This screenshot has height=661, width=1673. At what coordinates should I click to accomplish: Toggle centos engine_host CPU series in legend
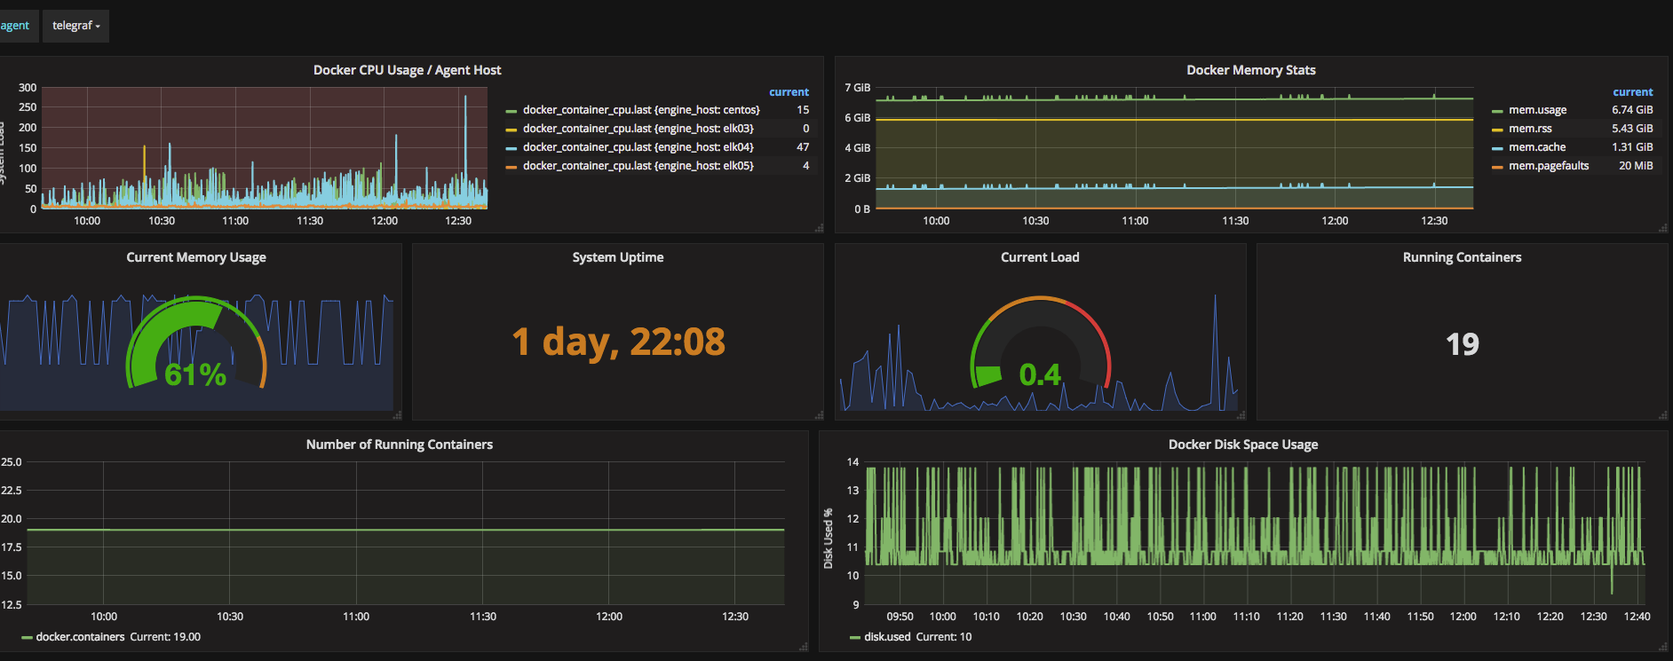(x=641, y=110)
